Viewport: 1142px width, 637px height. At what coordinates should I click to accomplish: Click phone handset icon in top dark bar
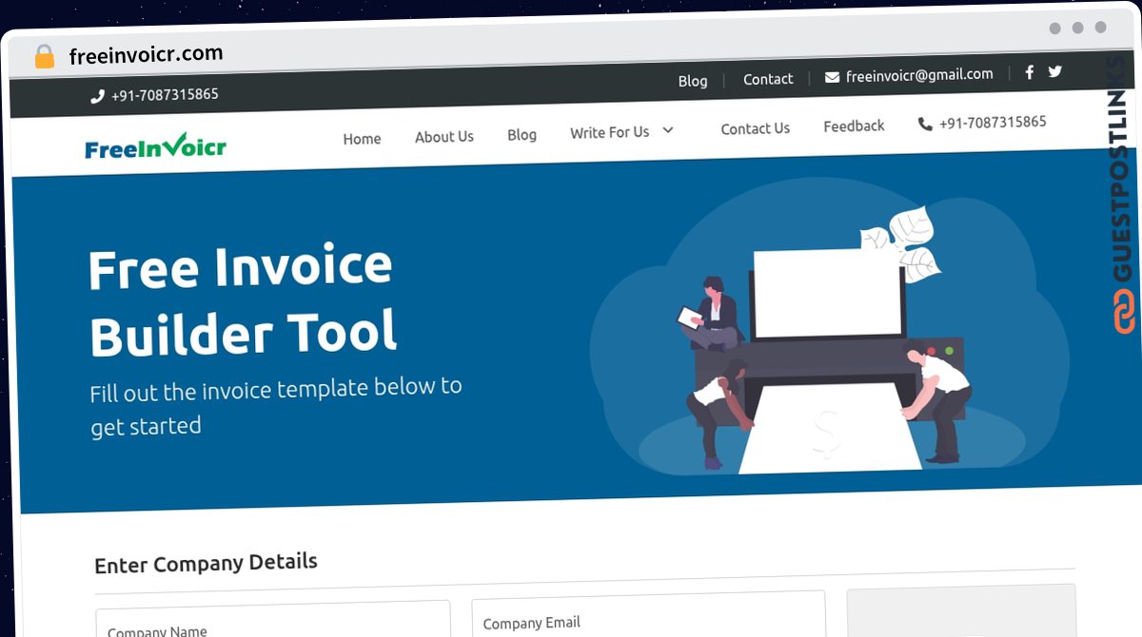(97, 96)
